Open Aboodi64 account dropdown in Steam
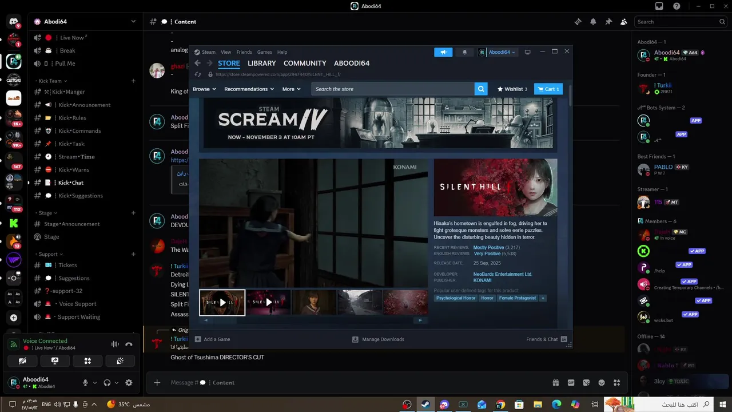 tap(497, 52)
